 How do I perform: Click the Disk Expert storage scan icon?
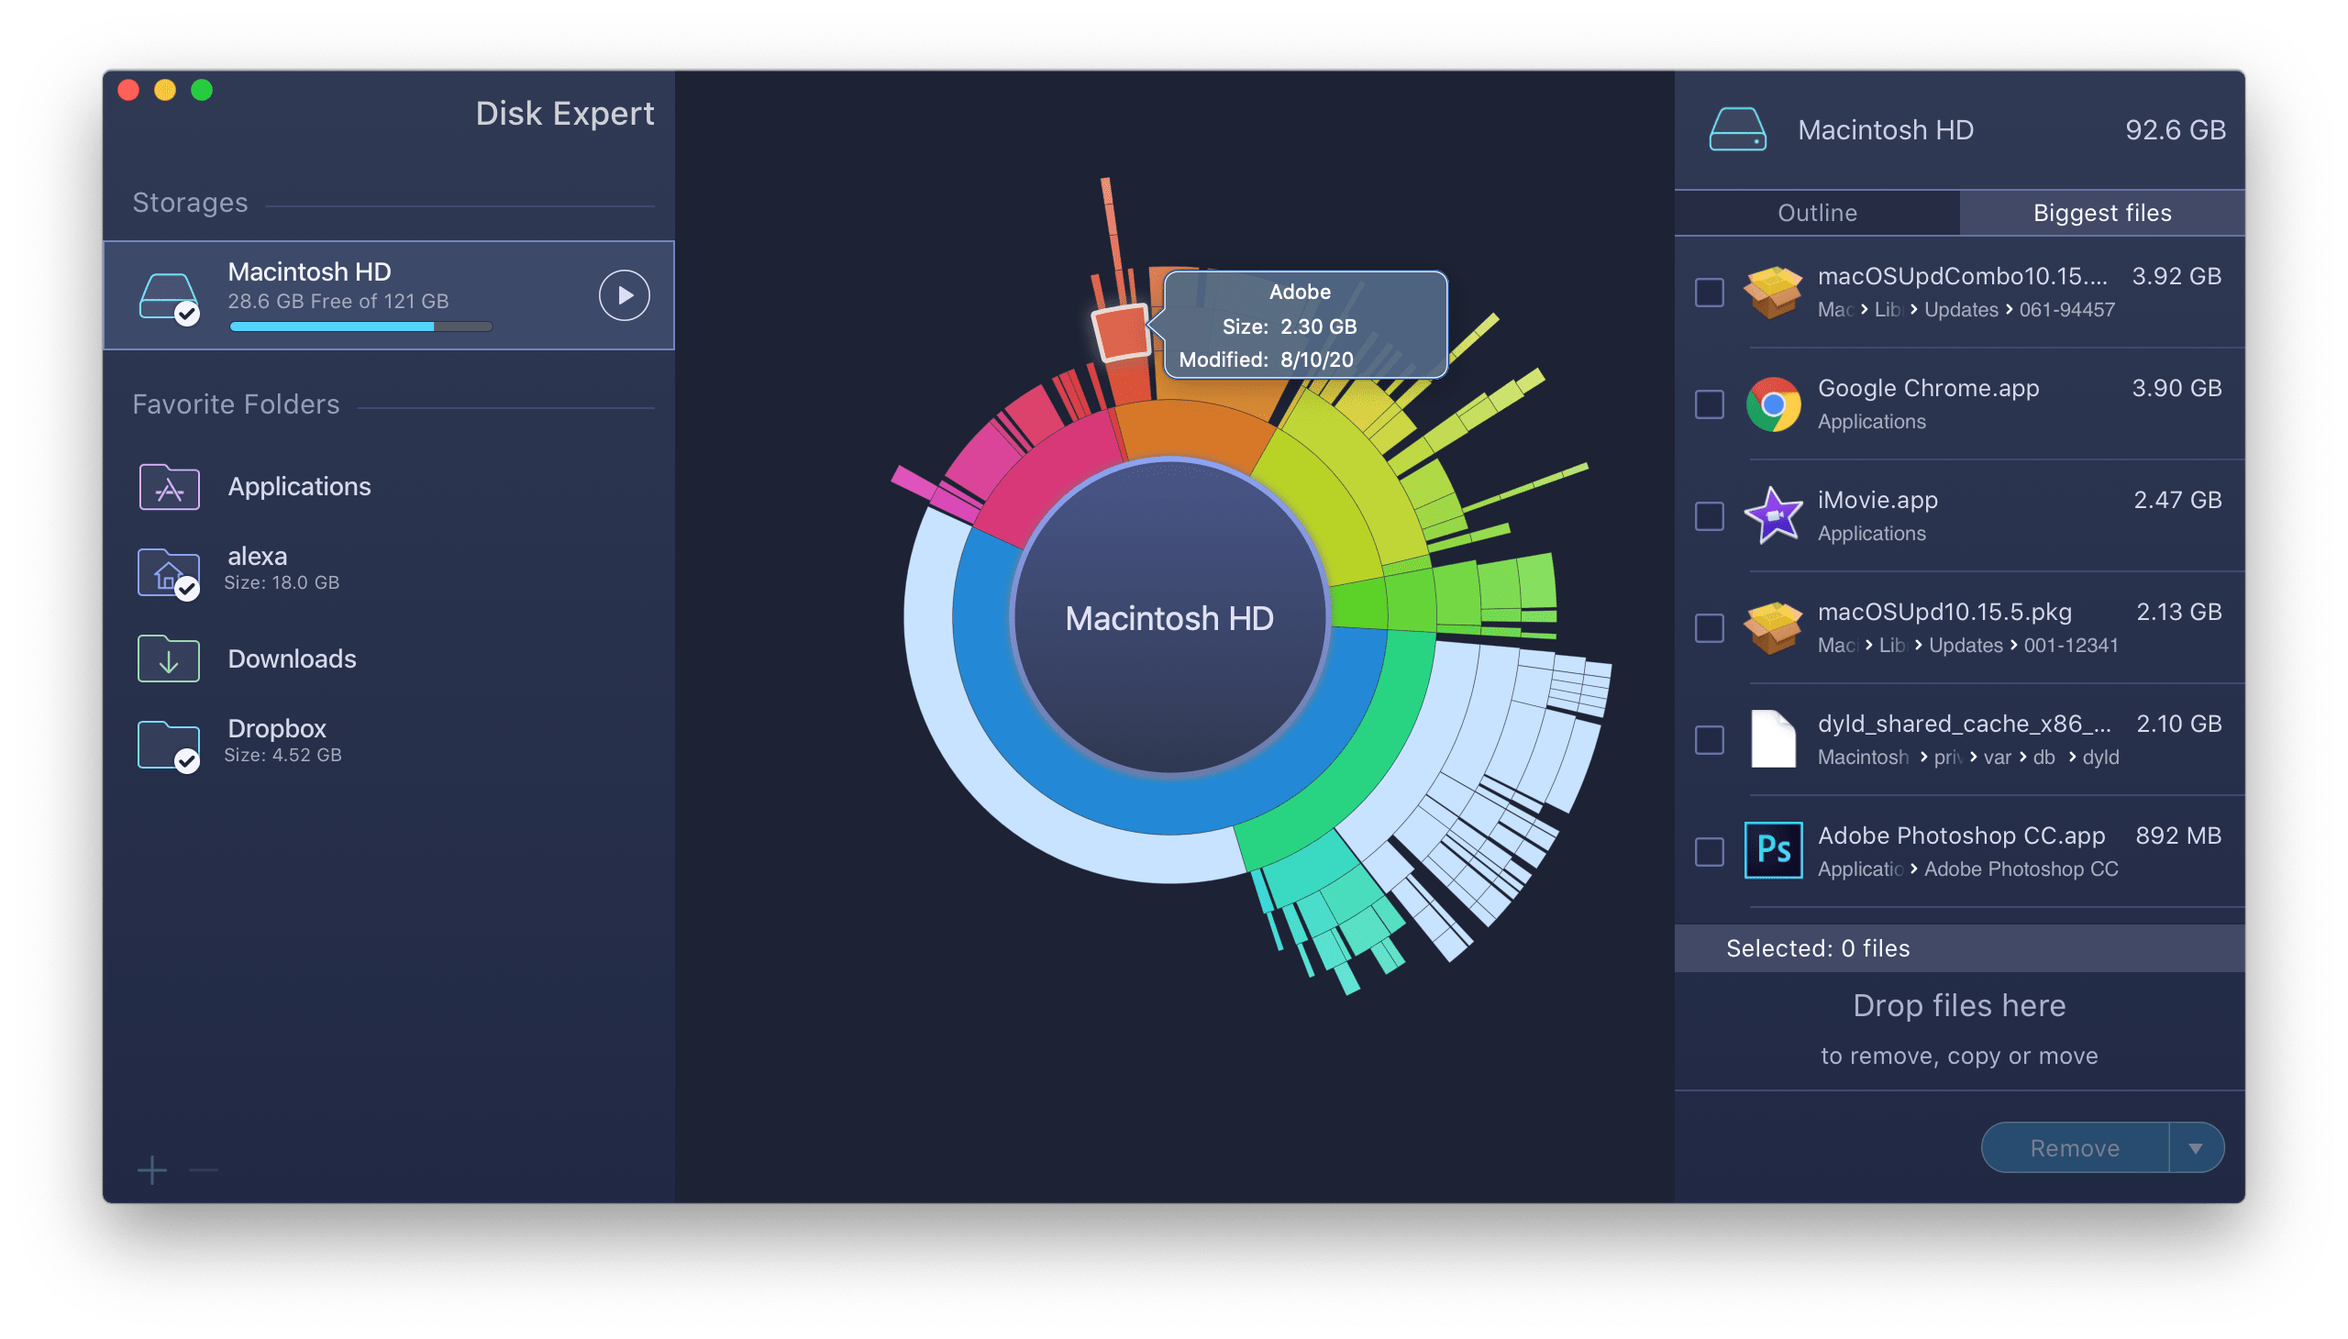[624, 293]
